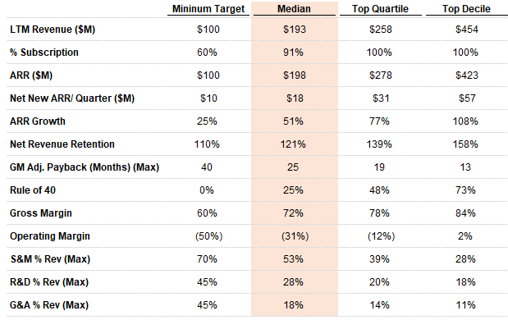Click the GM Adj. Payback (Months) label

pos(85,167)
